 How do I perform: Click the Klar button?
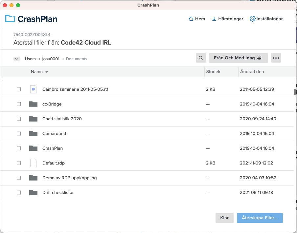(224, 218)
